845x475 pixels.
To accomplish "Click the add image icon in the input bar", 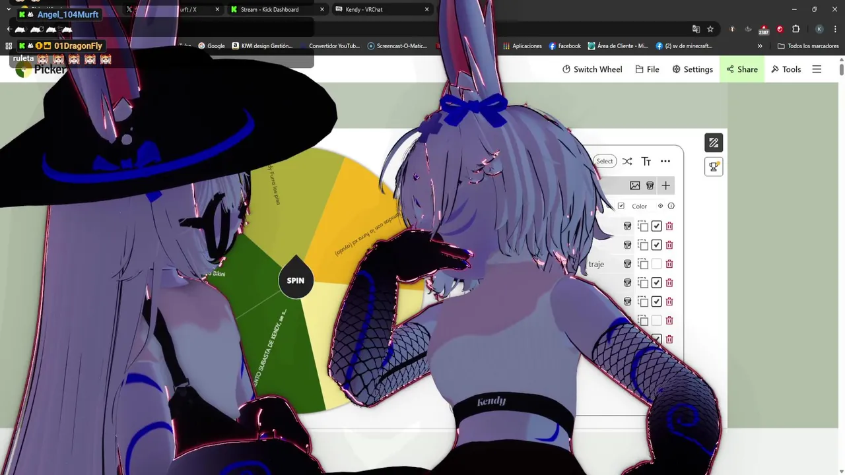I will (x=635, y=186).
